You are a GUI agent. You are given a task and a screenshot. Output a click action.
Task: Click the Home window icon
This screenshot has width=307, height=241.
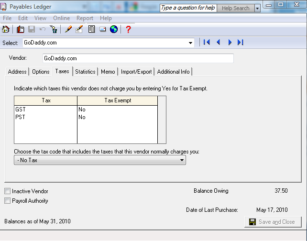[x=5, y=29]
